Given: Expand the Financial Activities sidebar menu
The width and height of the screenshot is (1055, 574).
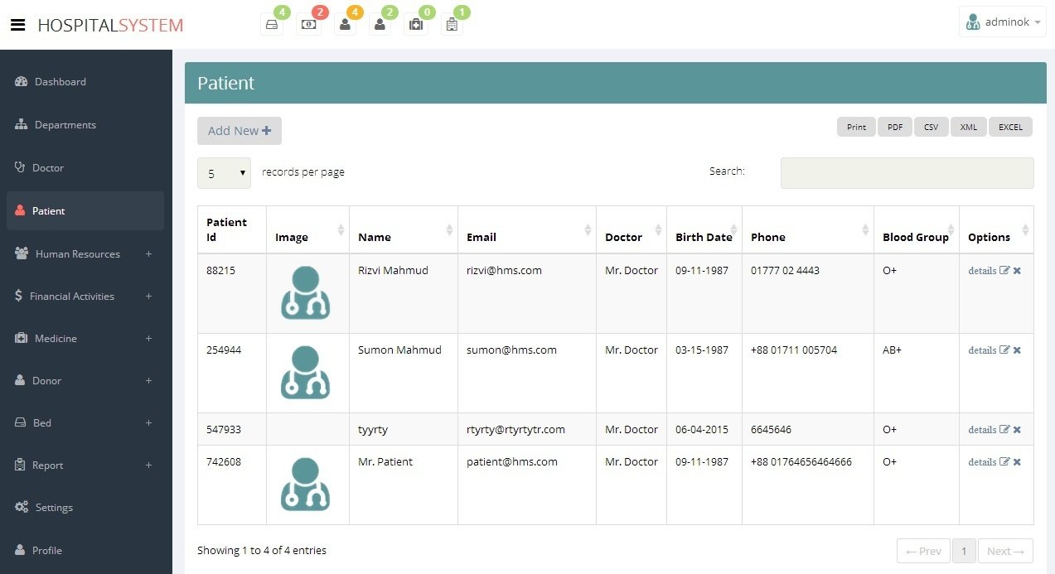Looking at the screenshot, I should click(85, 297).
